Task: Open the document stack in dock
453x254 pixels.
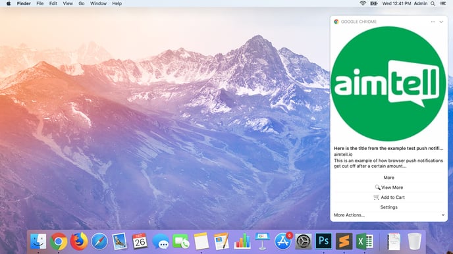Action: click(x=394, y=241)
